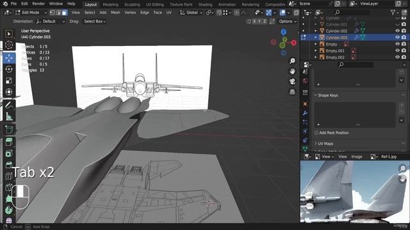Open the Options dropdown

click(x=288, y=21)
